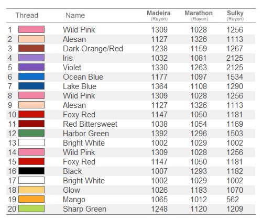Select the Dark Orange/Red color swatch
This screenshot has width=262, height=220.
[31, 48]
